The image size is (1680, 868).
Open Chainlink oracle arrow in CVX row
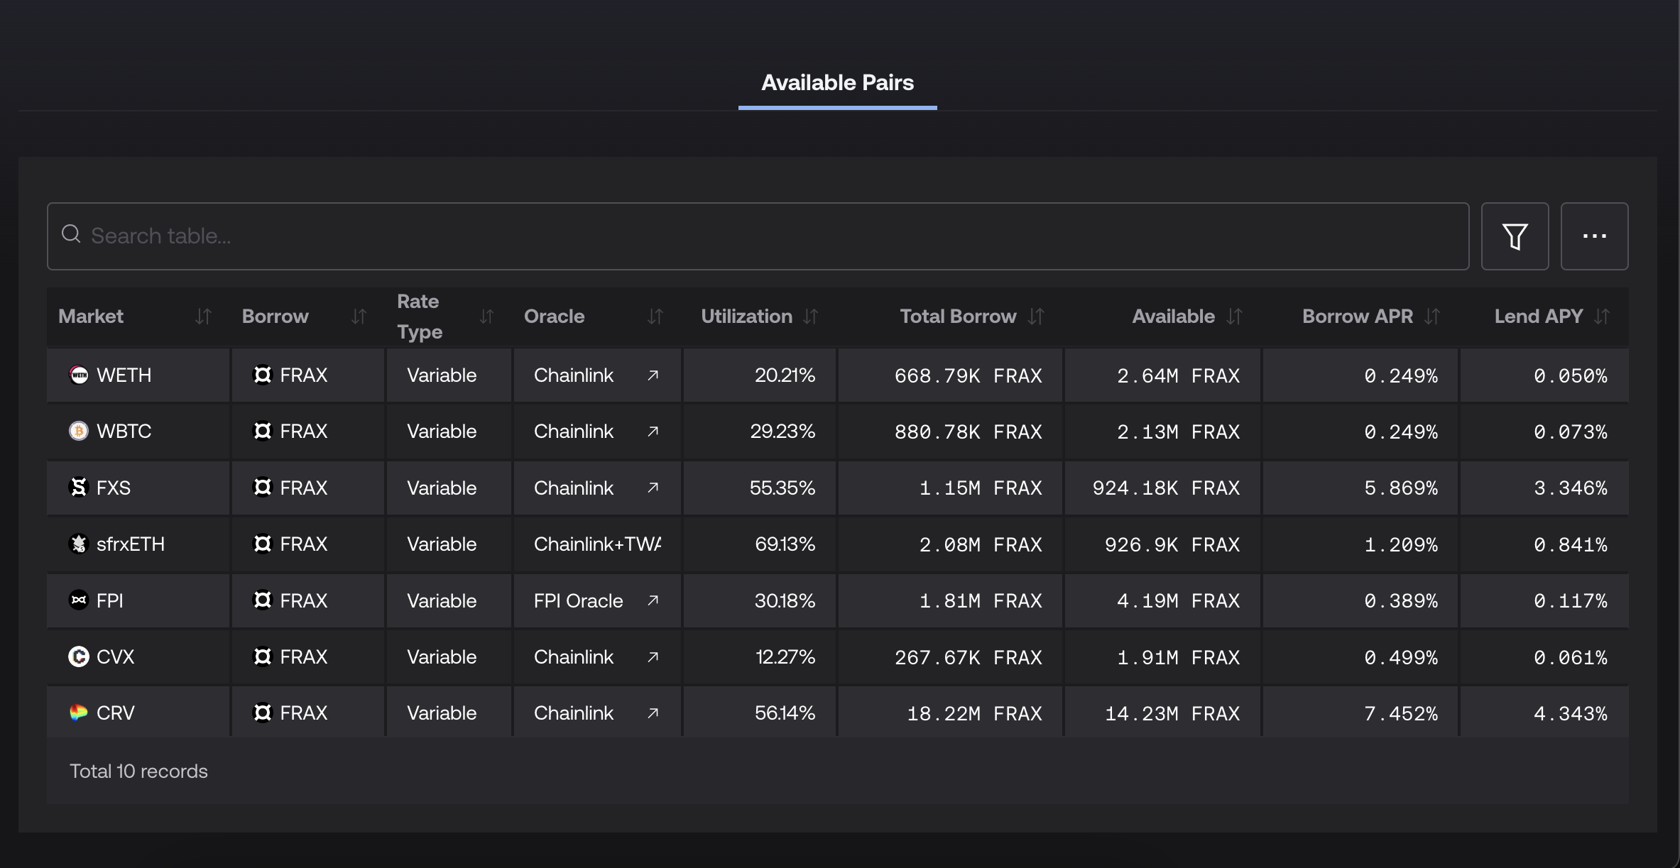653,657
